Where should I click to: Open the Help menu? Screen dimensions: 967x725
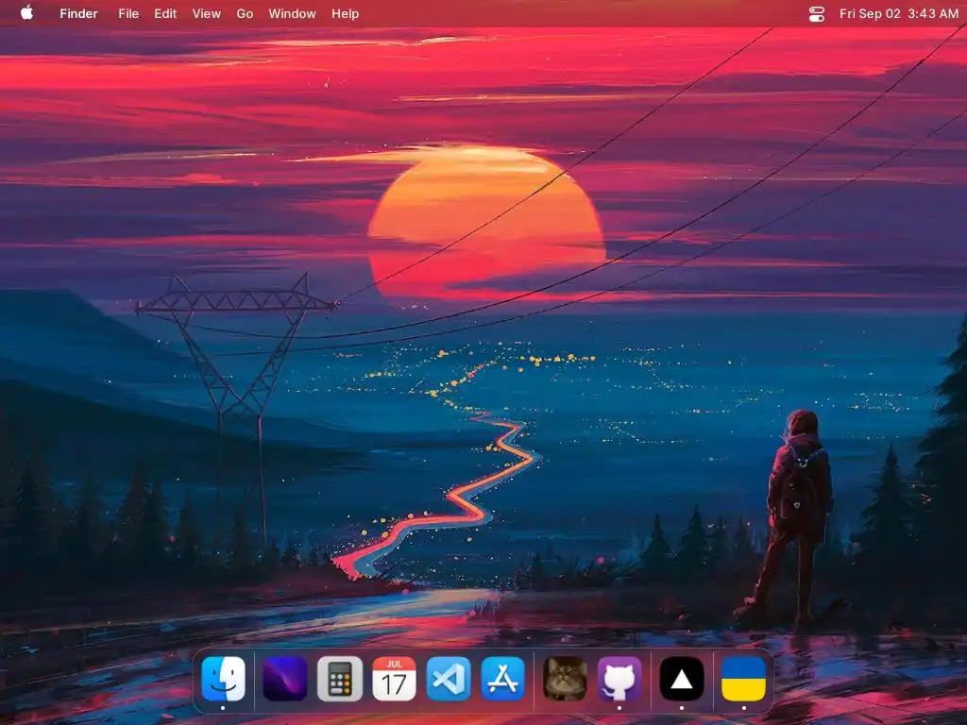(345, 13)
